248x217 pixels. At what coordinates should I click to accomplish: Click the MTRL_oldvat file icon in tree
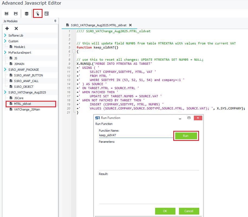pos(11,104)
